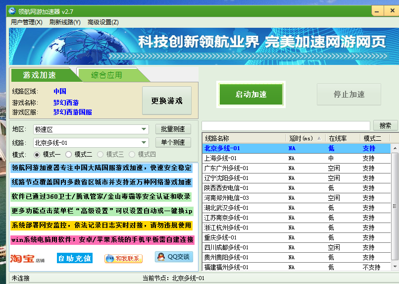Expand the 线路 line dropdown

tap(144, 143)
